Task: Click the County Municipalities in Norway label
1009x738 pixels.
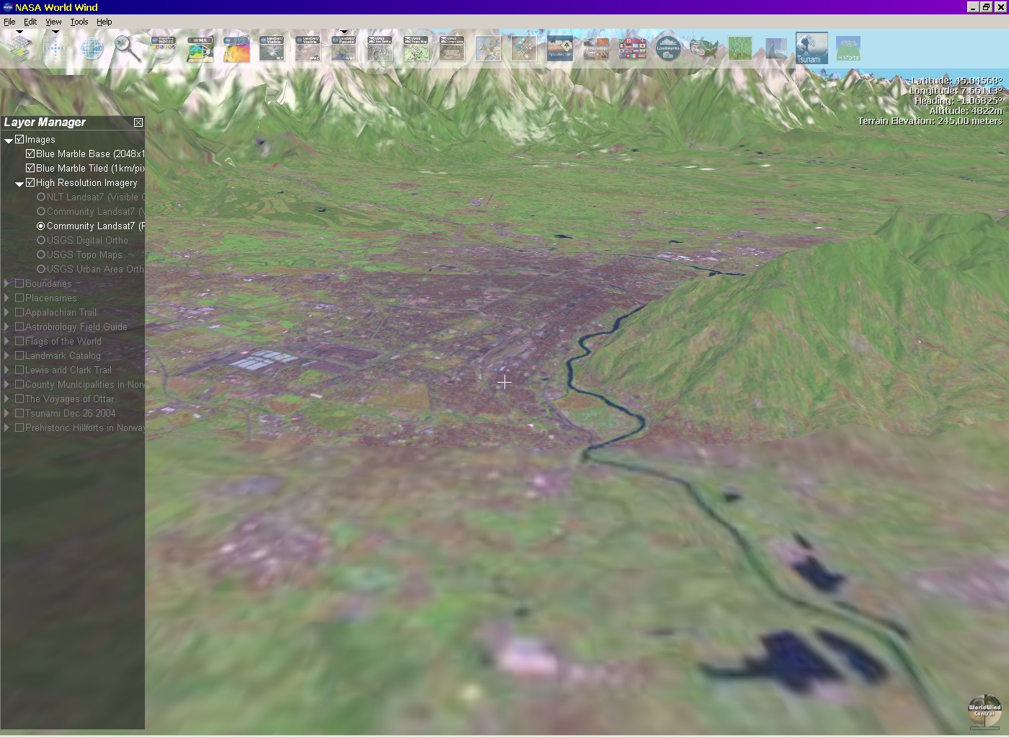Action: click(x=85, y=384)
